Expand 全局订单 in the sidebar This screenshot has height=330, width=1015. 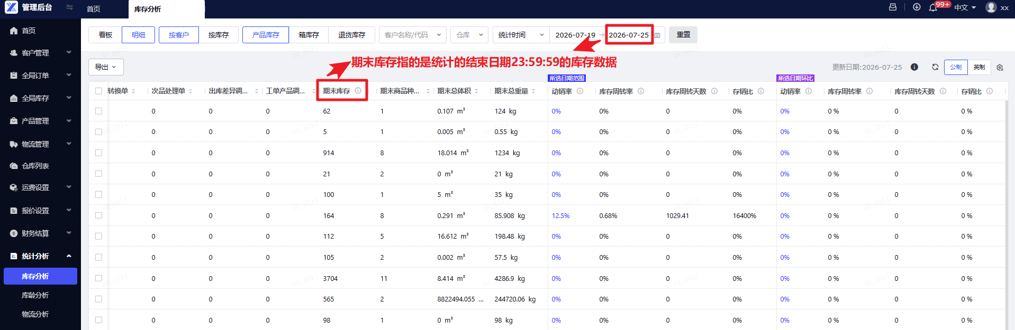click(40, 76)
